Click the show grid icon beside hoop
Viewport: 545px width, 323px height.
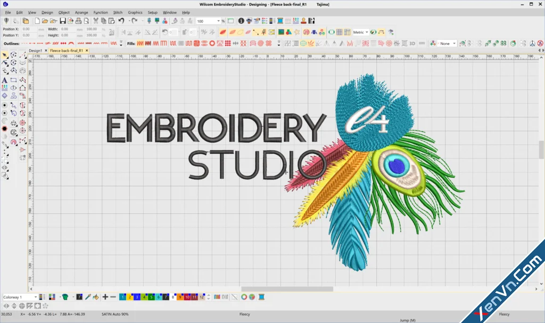339,32
